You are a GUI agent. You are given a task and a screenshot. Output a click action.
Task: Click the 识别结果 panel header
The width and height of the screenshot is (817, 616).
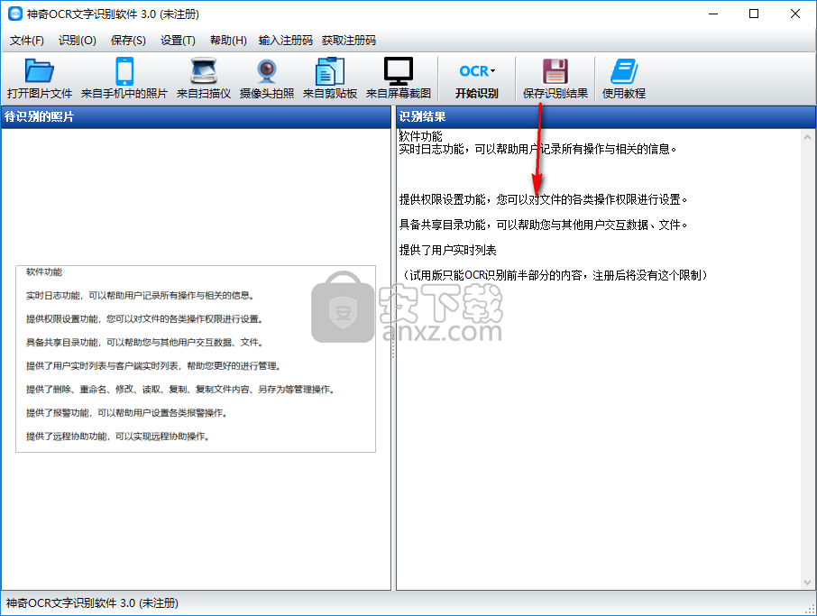[605, 116]
